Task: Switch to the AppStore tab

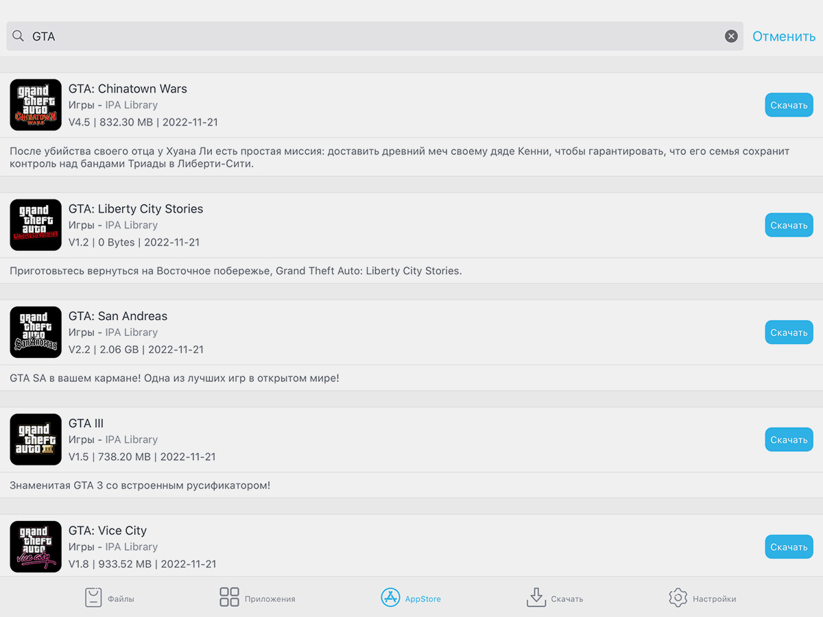Action: click(411, 598)
